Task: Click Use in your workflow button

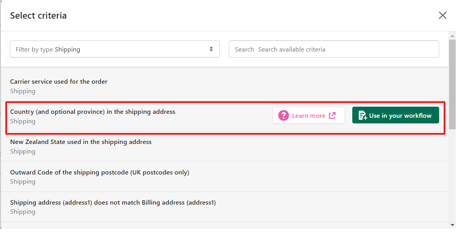Action: (396, 115)
